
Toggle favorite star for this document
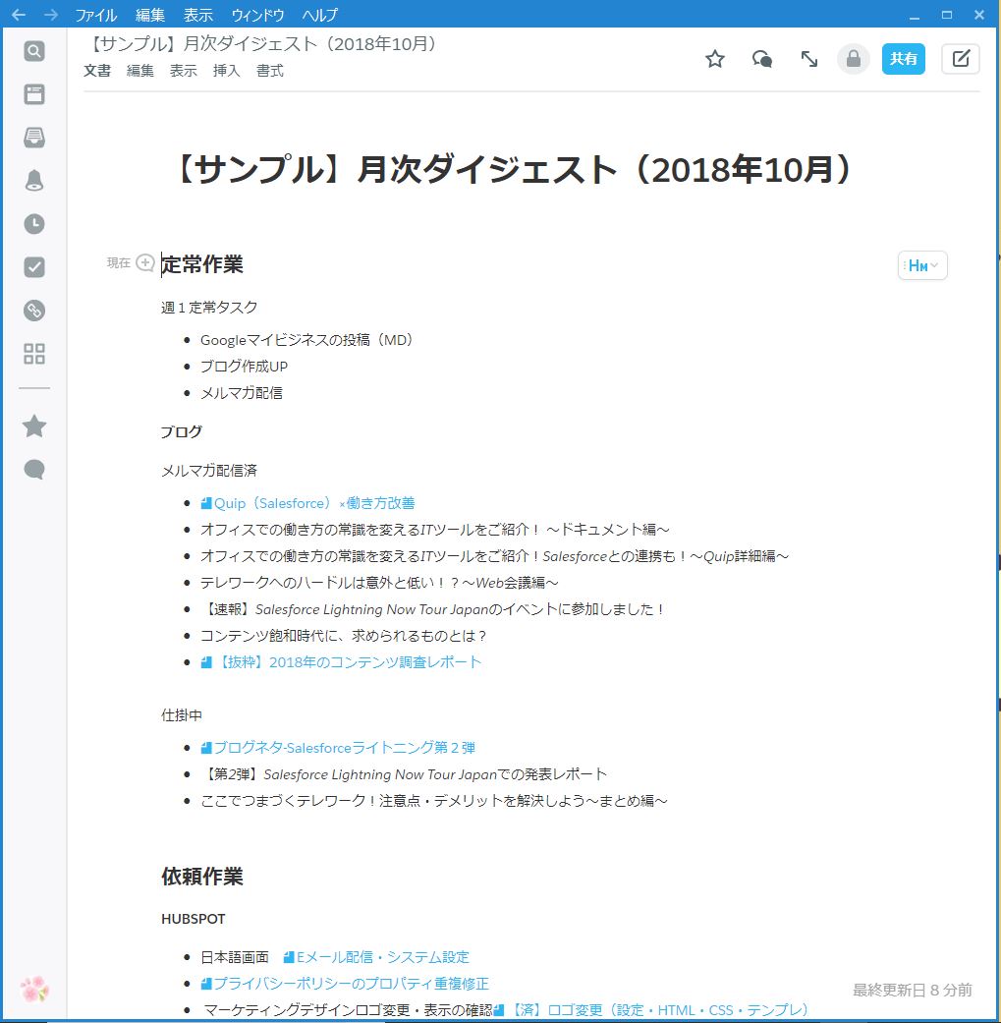pos(715,59)
